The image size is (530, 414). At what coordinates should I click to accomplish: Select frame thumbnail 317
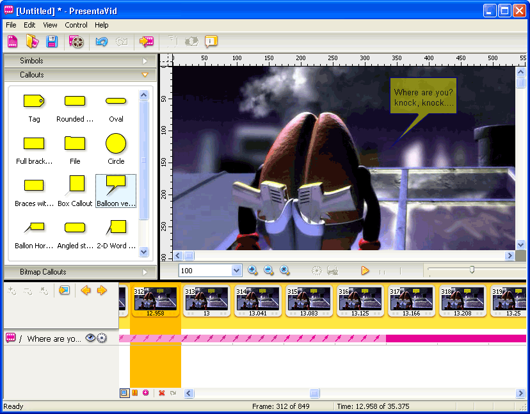pos(411,301)
